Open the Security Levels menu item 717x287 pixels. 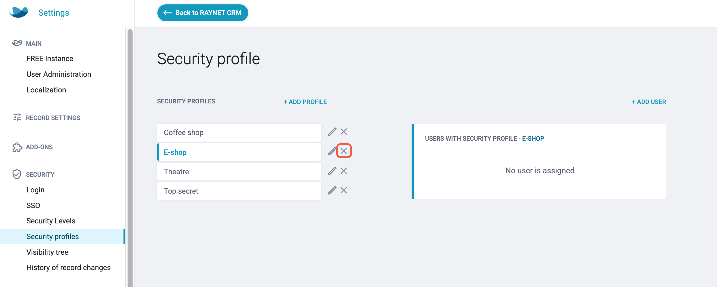click(x=51, y=221)
